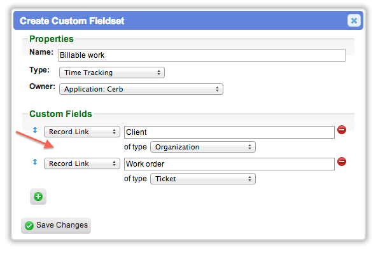Open the Client field's Record Link type dropdown

[82, 132]
